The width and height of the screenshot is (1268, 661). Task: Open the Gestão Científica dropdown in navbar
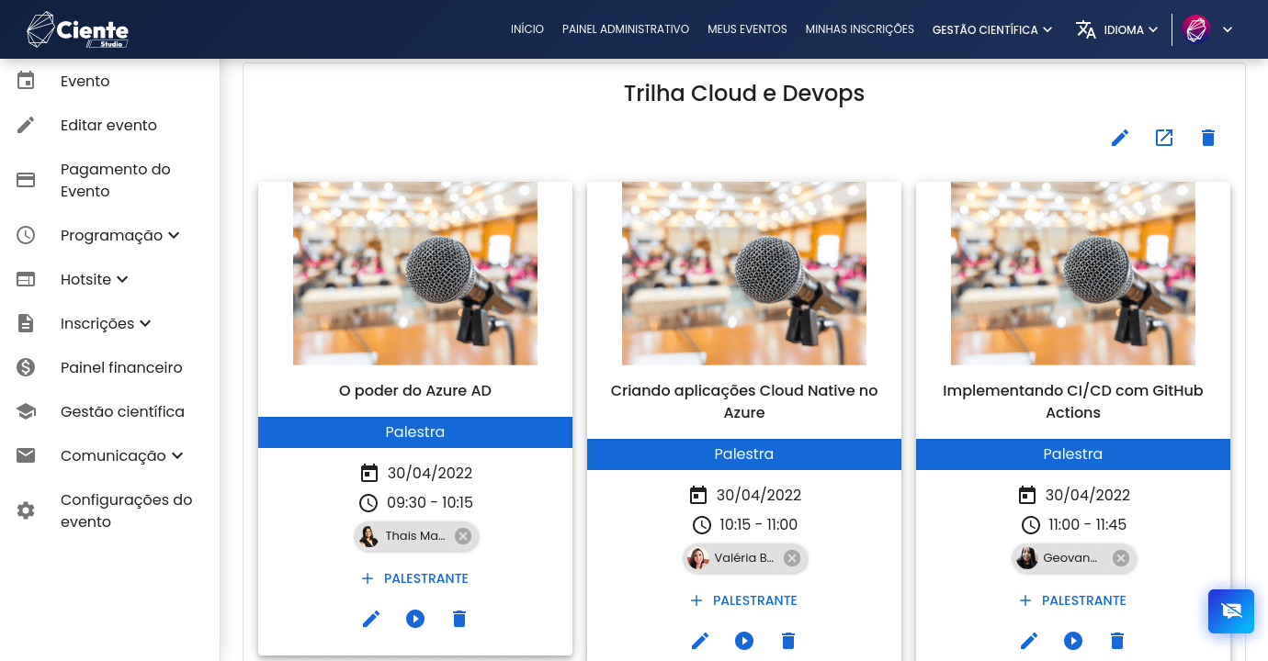pyautogui.click(x=991, y=29)
